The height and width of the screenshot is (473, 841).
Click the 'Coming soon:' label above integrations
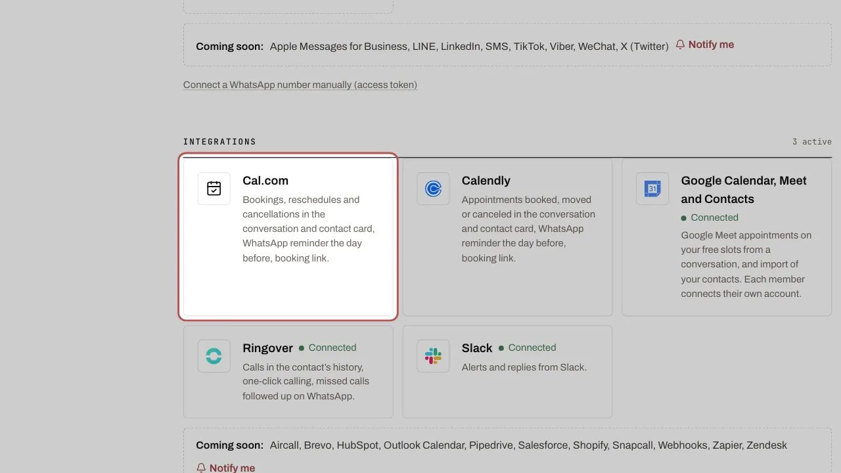point(229,47)
